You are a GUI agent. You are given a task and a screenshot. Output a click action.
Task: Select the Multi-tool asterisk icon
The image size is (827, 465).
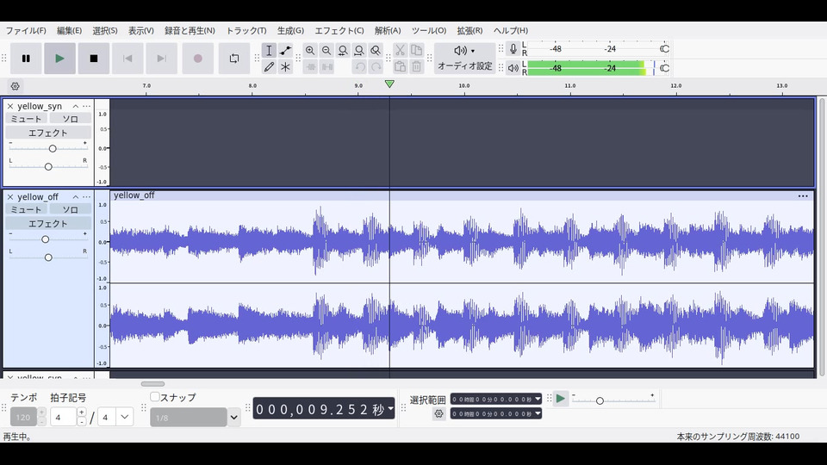click(285, 67)
